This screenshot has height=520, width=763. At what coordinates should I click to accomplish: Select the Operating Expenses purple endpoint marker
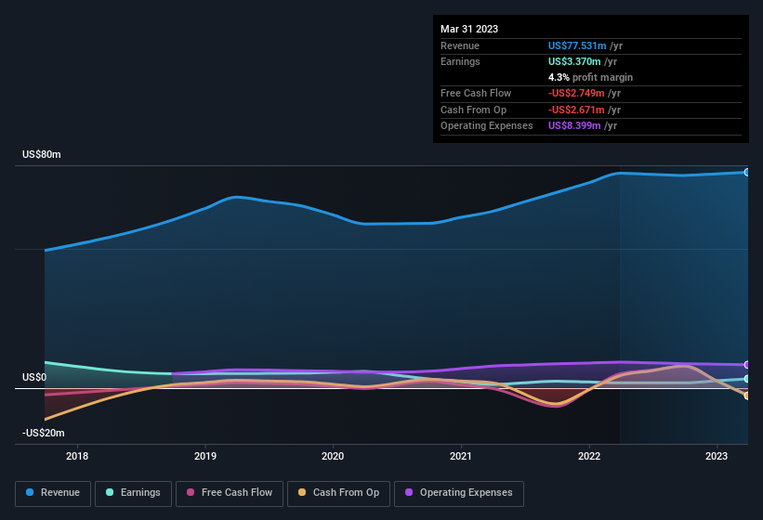click(747, 365)
